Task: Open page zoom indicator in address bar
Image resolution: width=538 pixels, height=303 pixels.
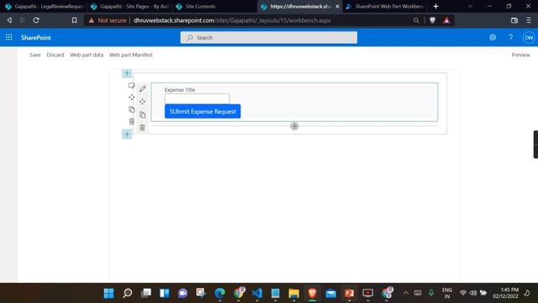Action: point(416,20)
